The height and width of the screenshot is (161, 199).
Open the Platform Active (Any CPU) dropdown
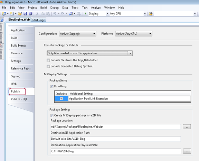(133, 34)
